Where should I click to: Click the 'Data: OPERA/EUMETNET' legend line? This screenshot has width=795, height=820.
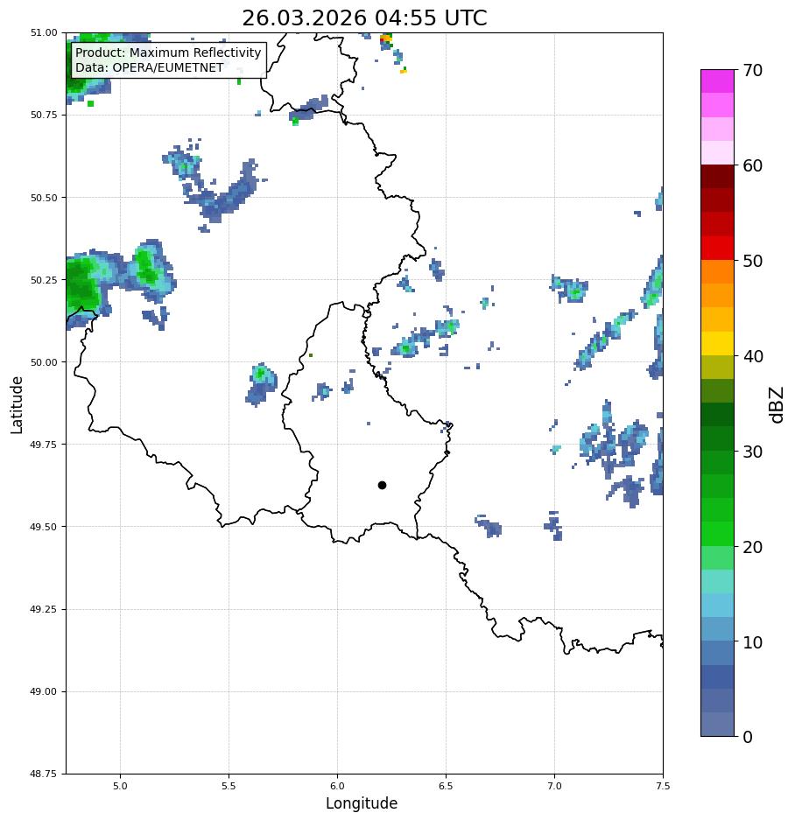click(149, 67)
